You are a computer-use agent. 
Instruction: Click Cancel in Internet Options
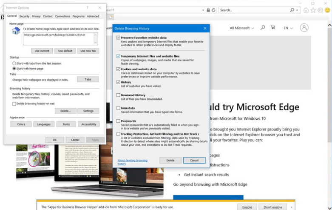(75, 140)
